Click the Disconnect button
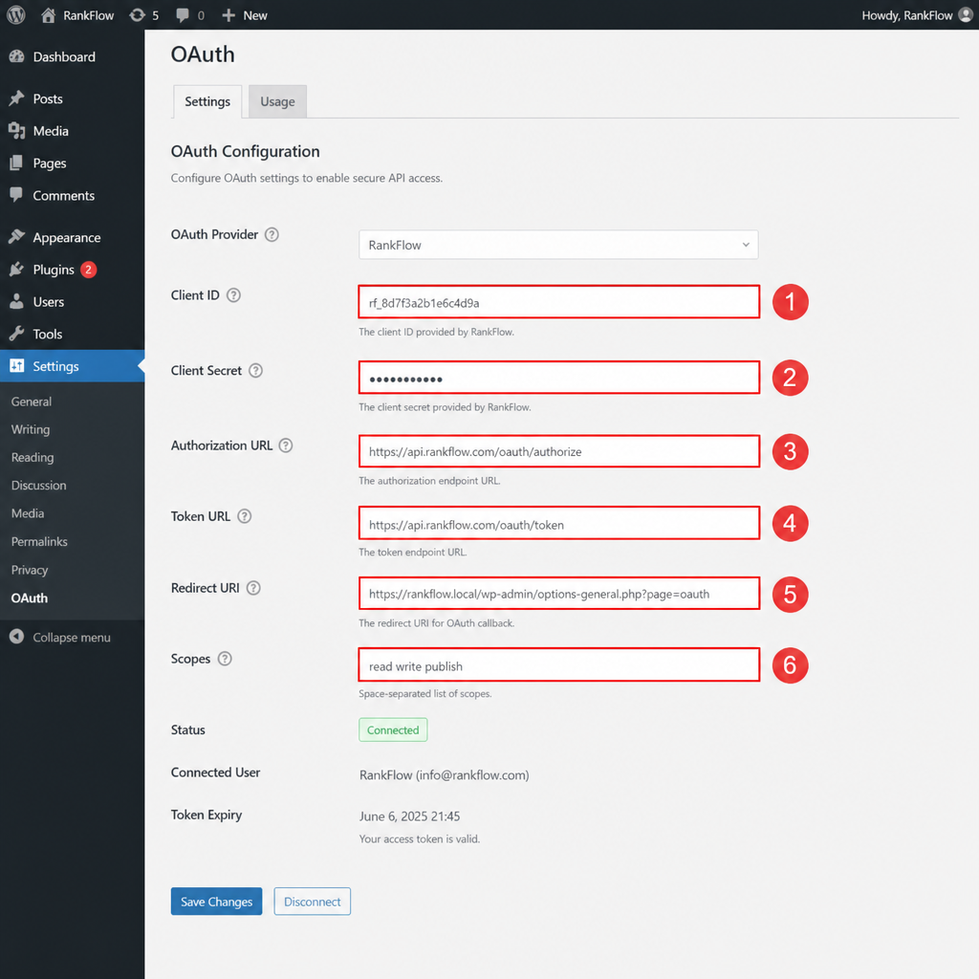Screen dimensions: 979x979 tap(313, 902)
